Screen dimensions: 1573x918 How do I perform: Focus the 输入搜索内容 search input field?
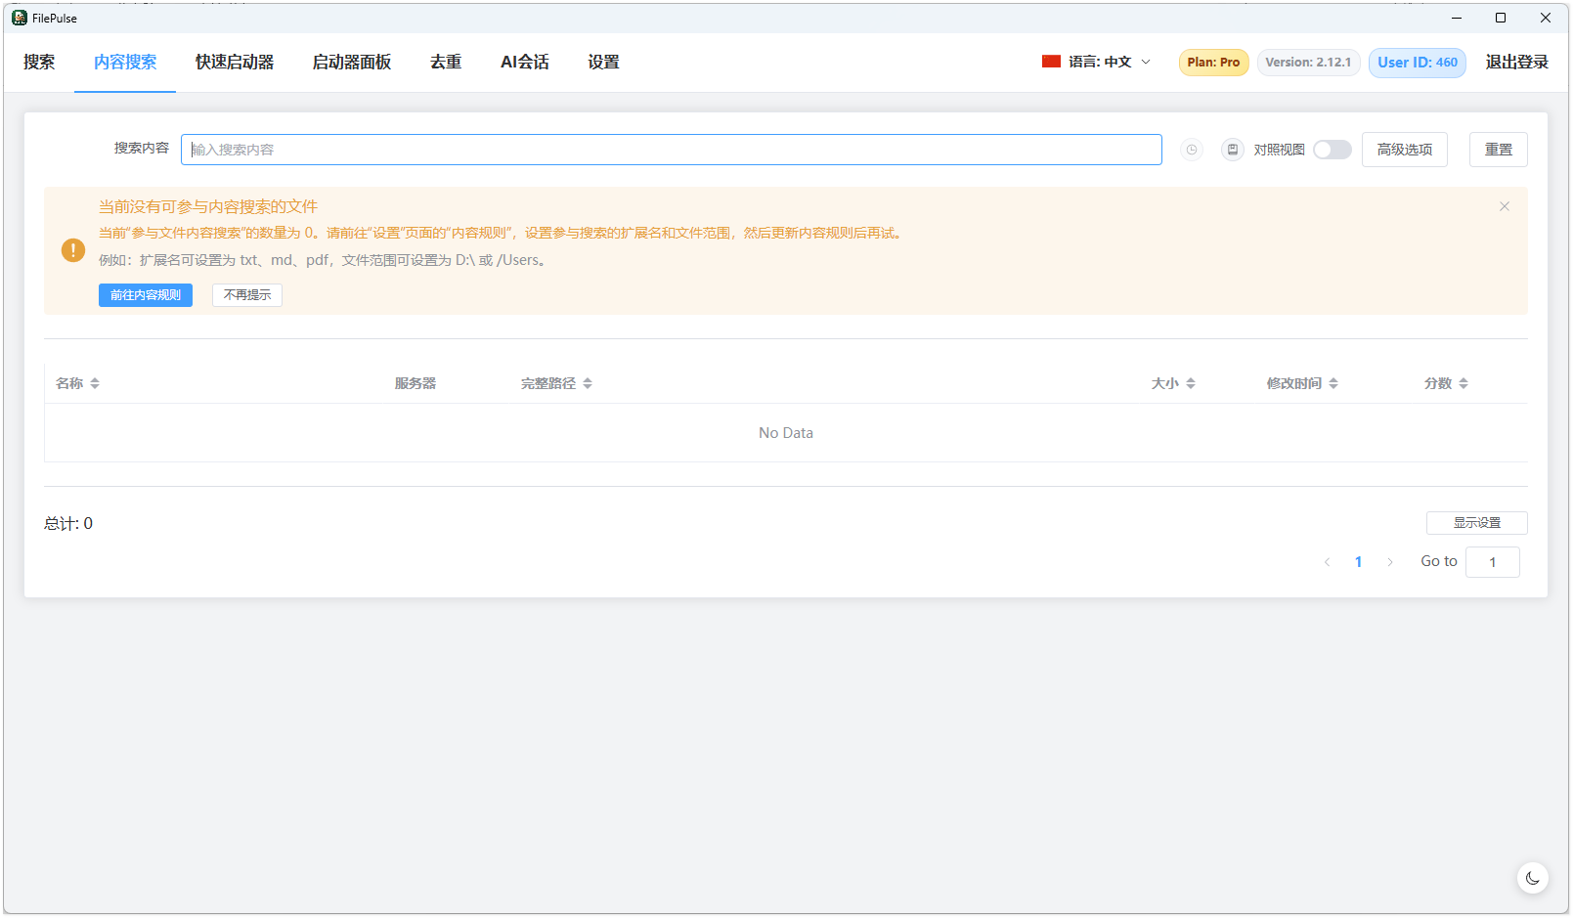click(672, 150)
